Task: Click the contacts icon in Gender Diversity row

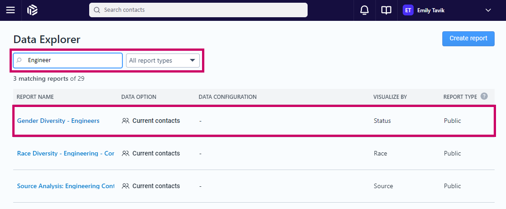Action: (126, 121)
